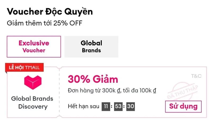Image resolution: width=213 pixels, height=122 pixels.
Task: Click the countdown hours box showing 11
Action: click(x=106, y=107)
